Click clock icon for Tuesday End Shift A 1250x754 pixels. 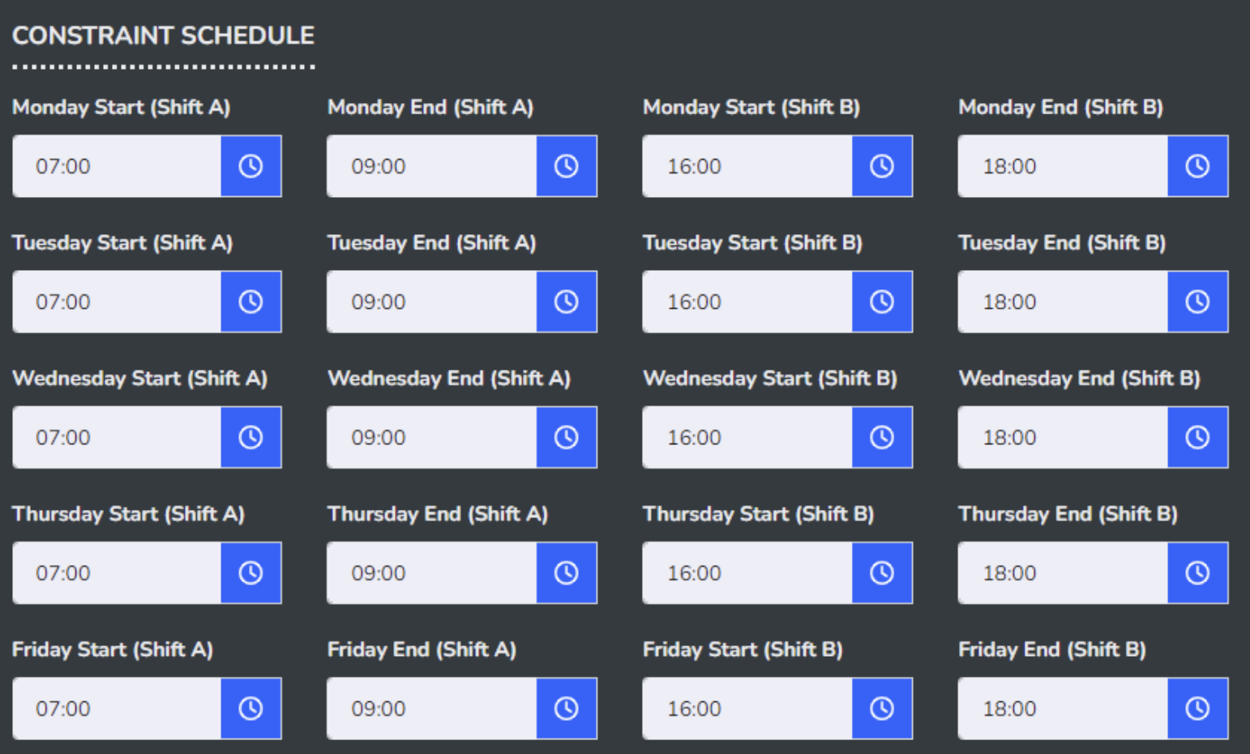pos(566,302)
